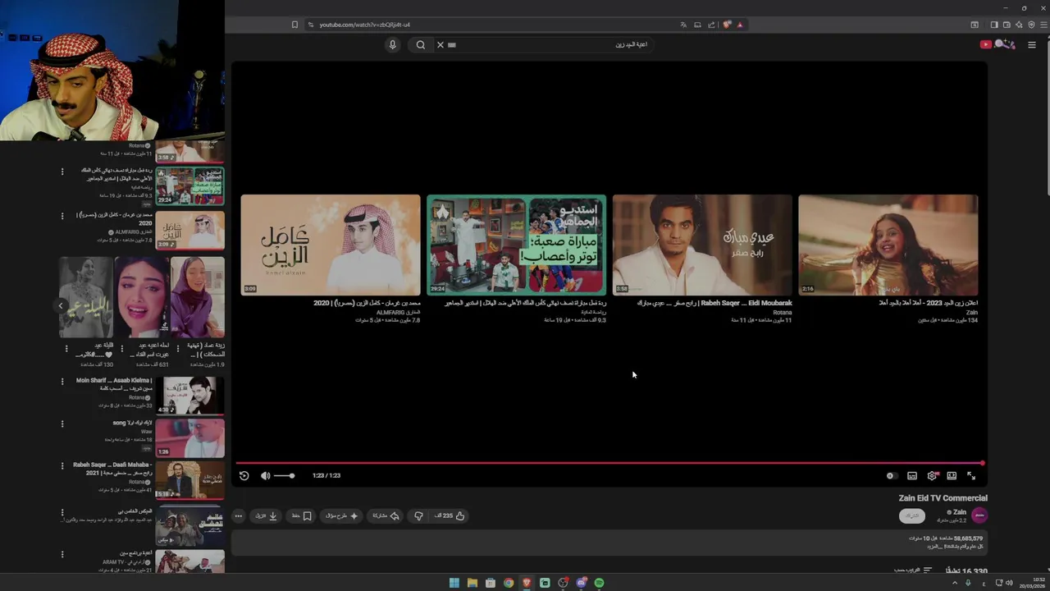Click the red video progress bar
Viewport: 1050px width, 591px height.
(609, 463)
